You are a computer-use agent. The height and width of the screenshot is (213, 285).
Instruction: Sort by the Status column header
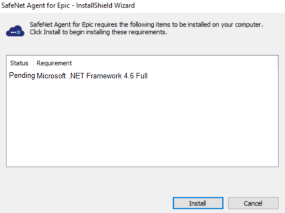point(19,63)
